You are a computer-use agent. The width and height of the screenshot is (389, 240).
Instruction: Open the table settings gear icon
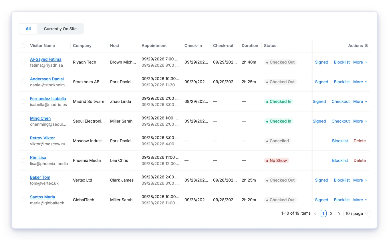[366, 46]
